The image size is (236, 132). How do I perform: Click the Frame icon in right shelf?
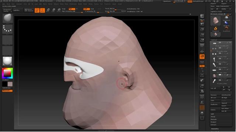point(202,75)
